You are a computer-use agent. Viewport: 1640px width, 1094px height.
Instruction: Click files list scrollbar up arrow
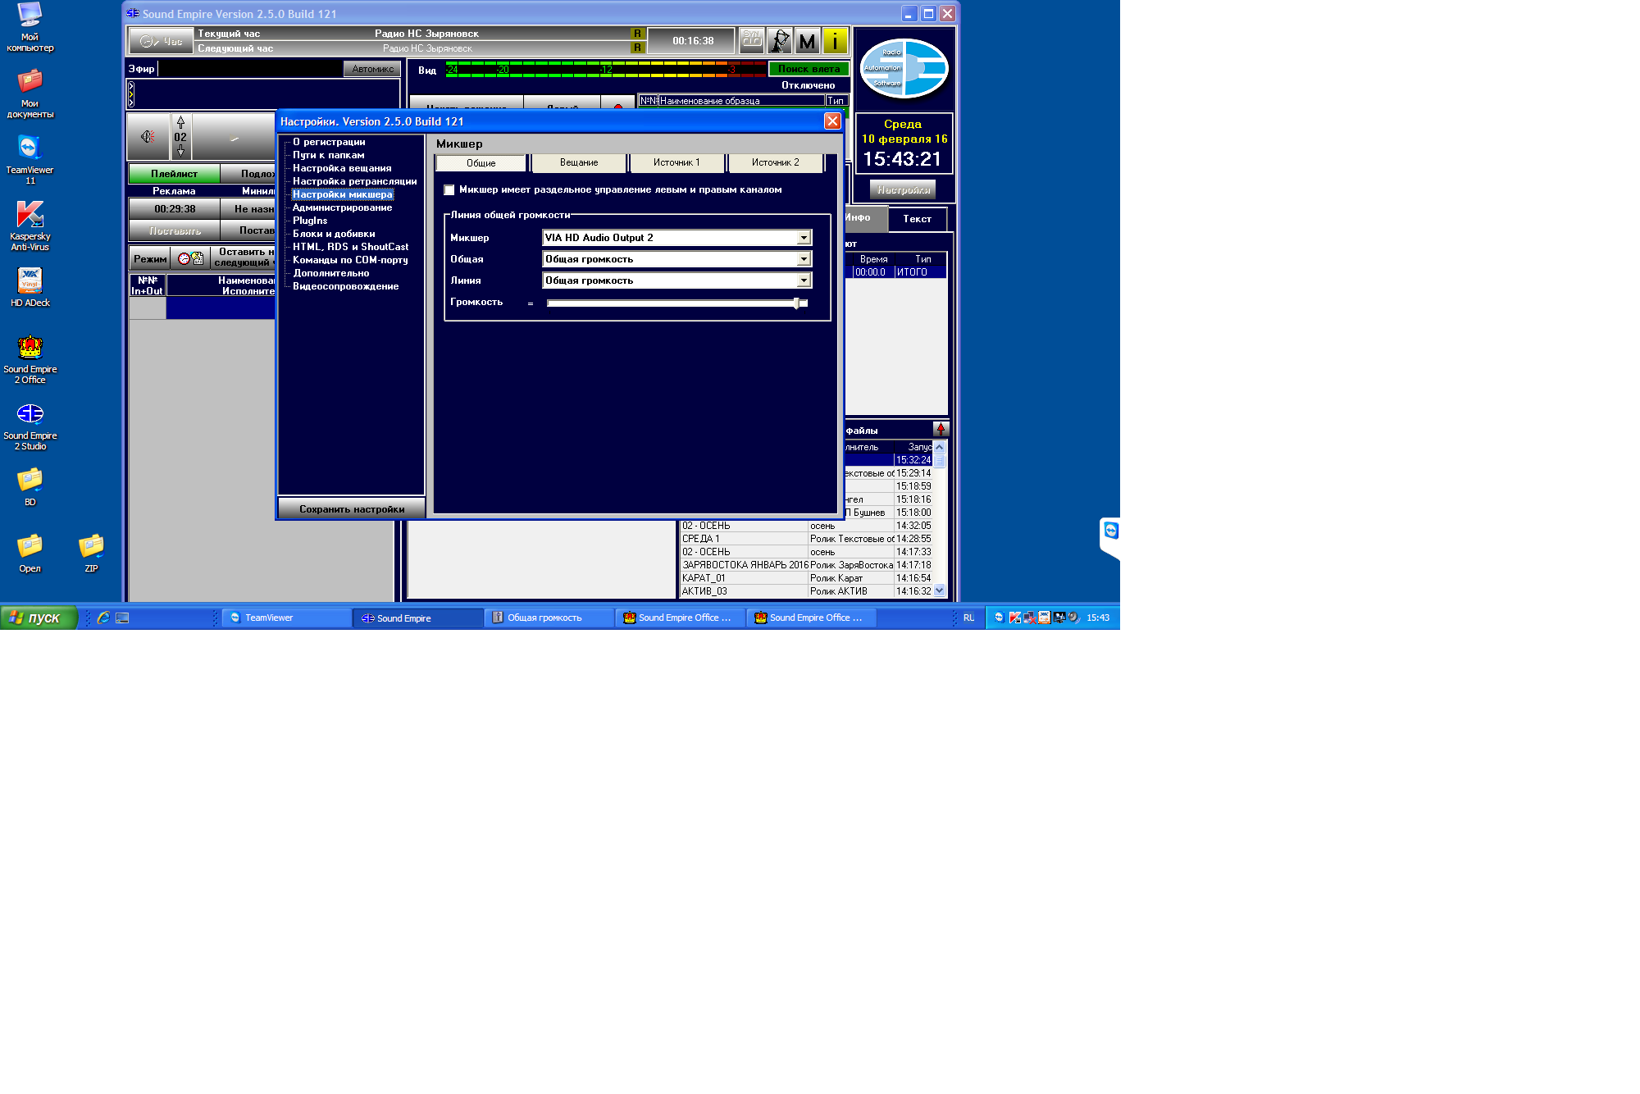[940, 448]
